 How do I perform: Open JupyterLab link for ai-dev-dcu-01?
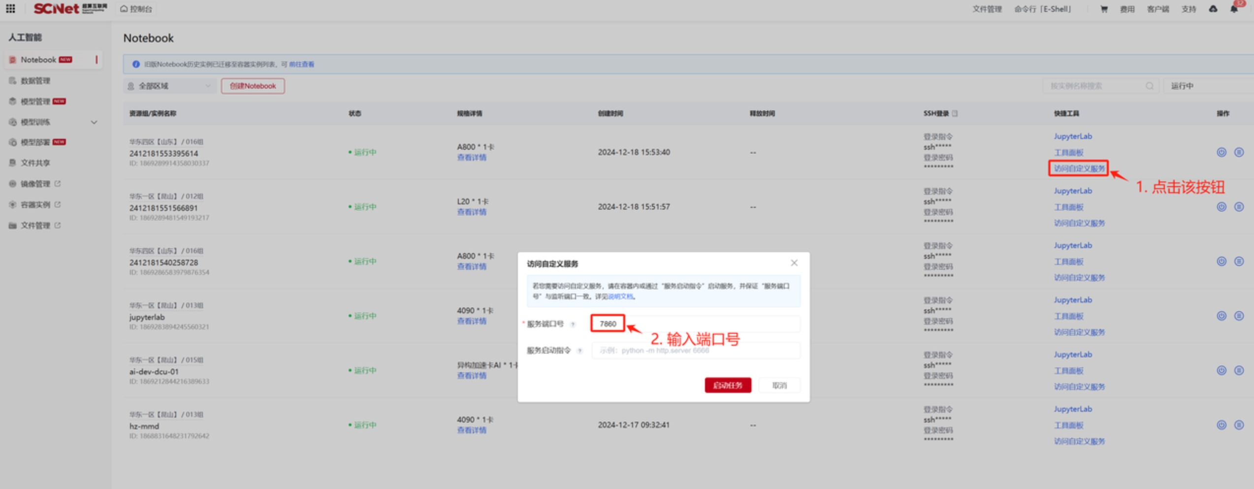tap(1072, 355)
